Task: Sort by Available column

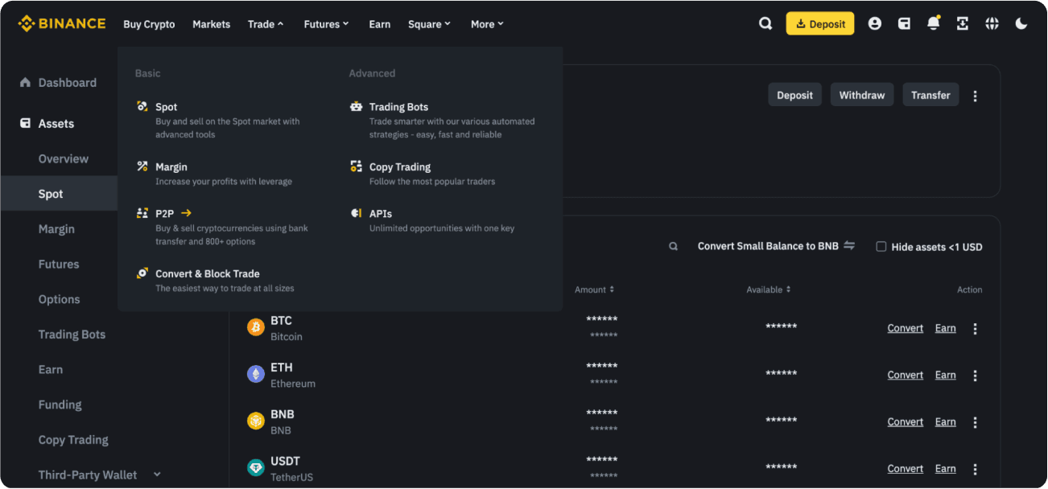Action: coord(769,290)
